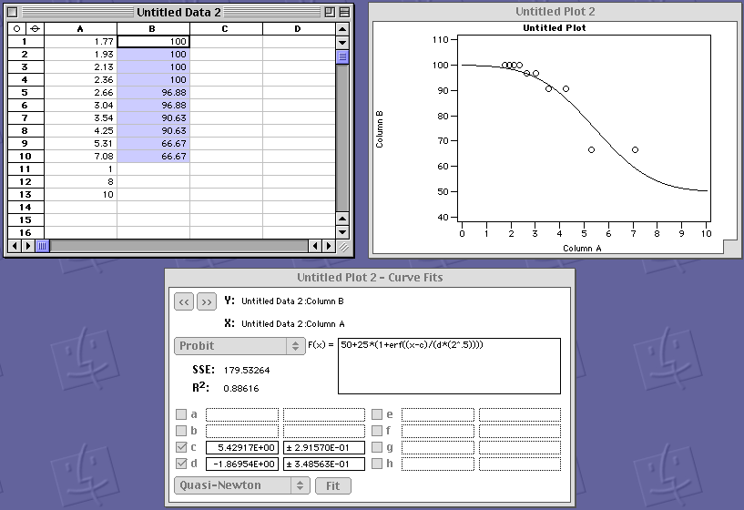Go to previous curve fit with << button
Image resolution: width=744 pixels, height=510 pixels.
184,301
